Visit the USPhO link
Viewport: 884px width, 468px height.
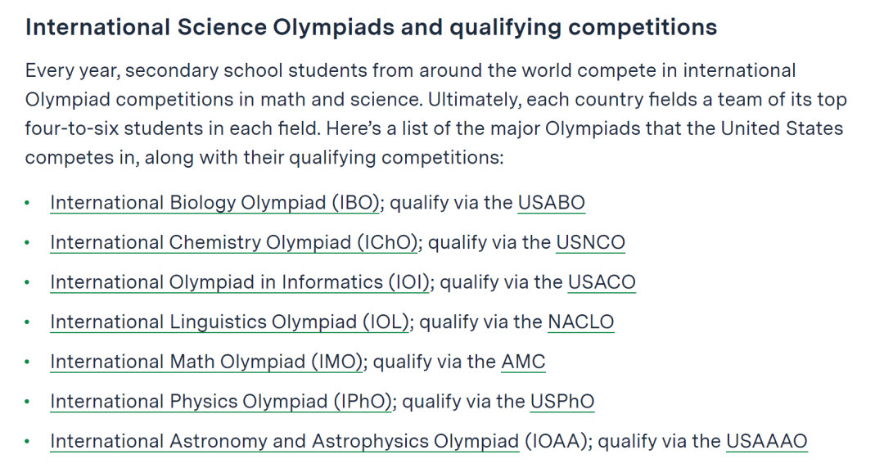click(x=562, y=402)
